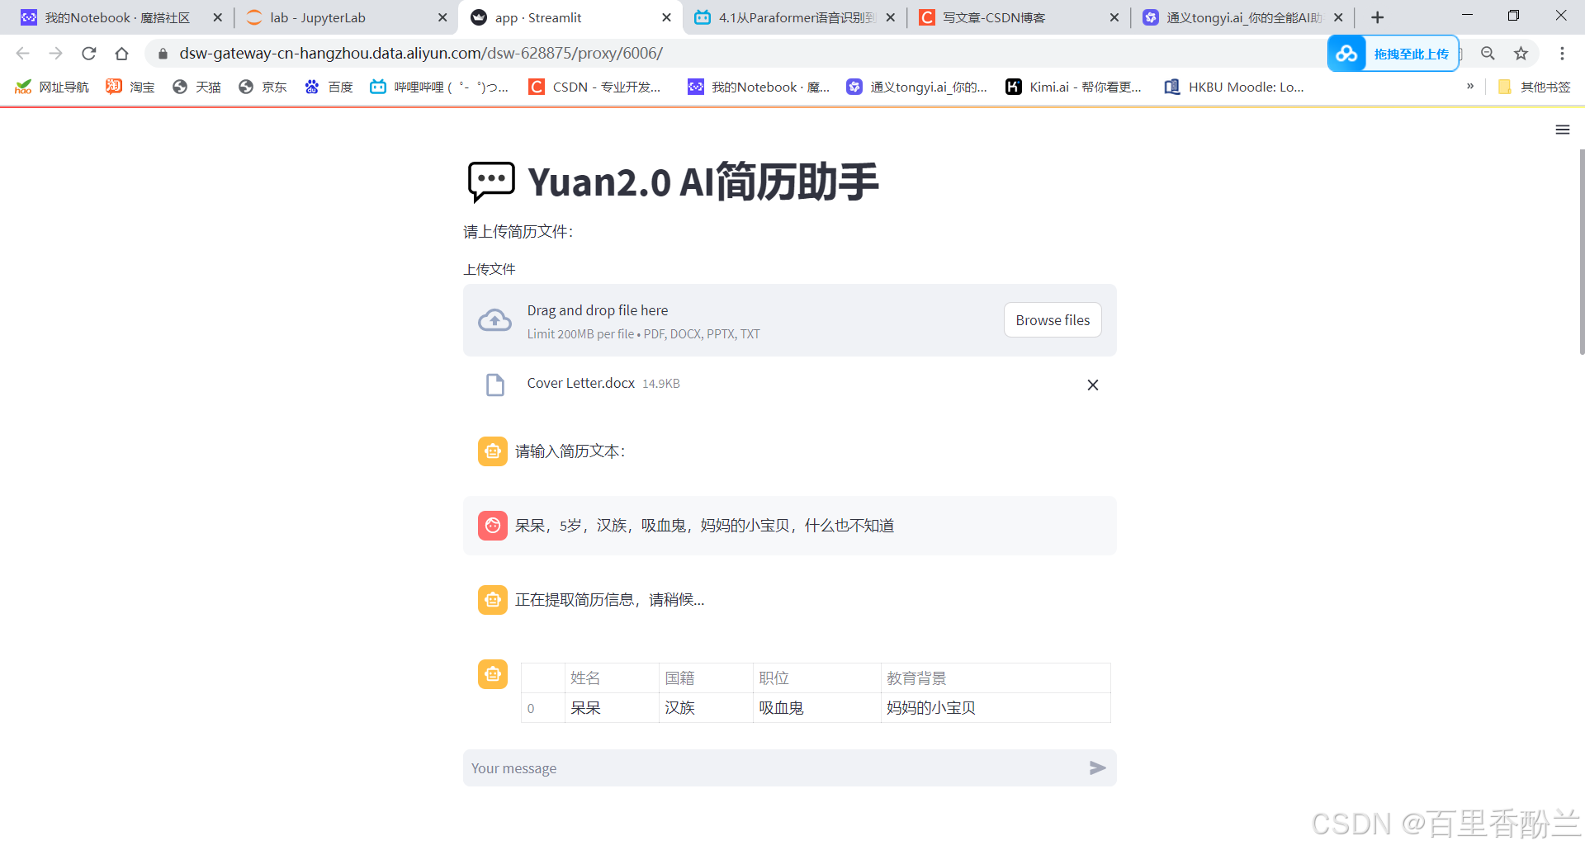Click the site lock icon in address bar
This screenshot has height=850, width=1585.
(163, 54)
